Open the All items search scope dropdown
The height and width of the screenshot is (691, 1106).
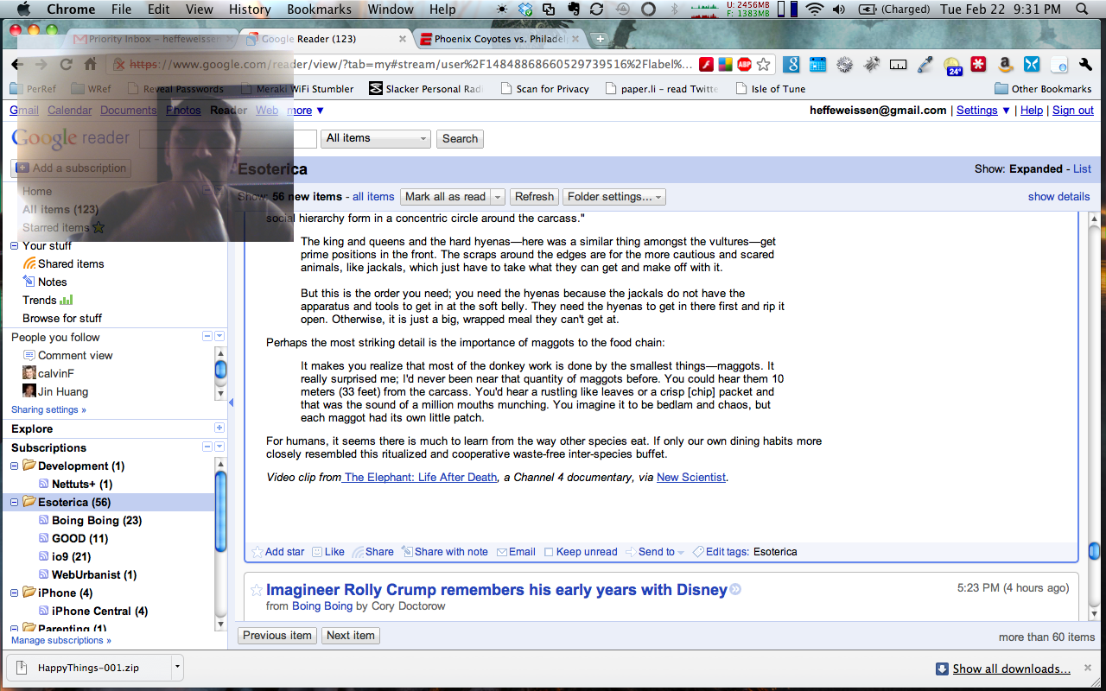(376, 139)
